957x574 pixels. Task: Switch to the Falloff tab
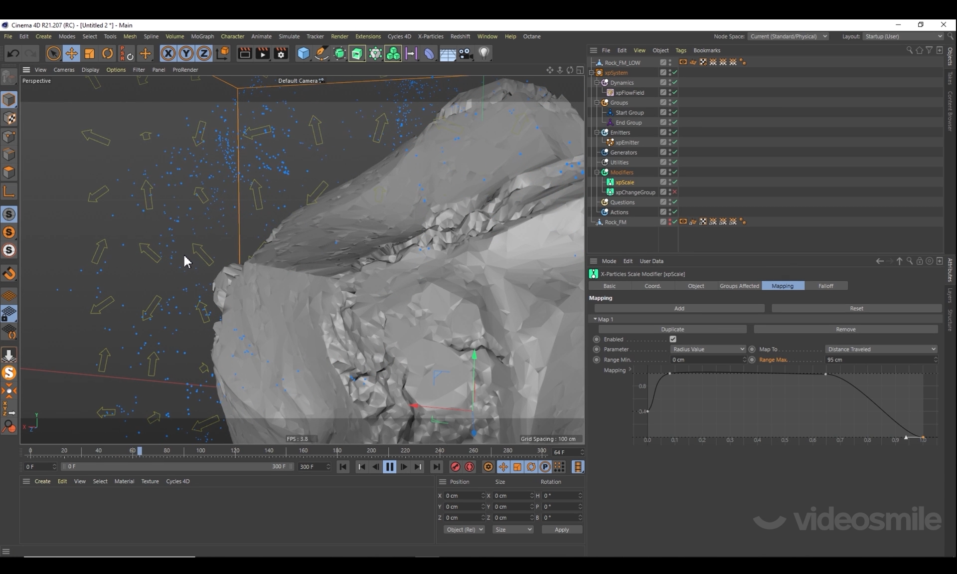[825, 286]
